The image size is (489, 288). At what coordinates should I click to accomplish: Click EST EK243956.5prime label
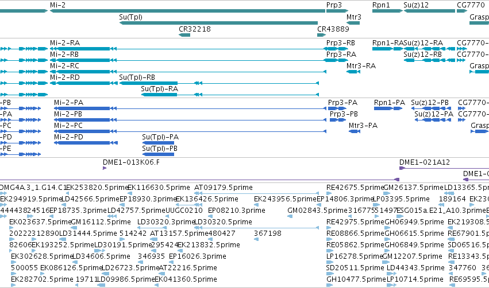[286, 199]
